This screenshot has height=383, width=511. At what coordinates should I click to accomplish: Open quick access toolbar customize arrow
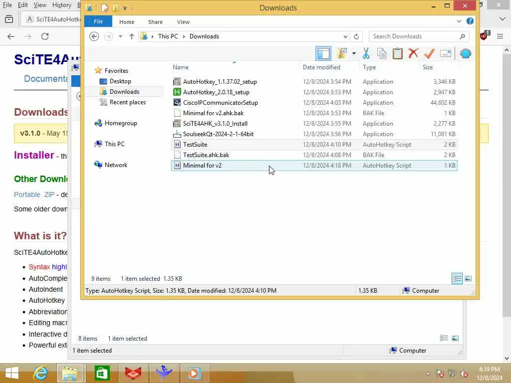point(125,8)
